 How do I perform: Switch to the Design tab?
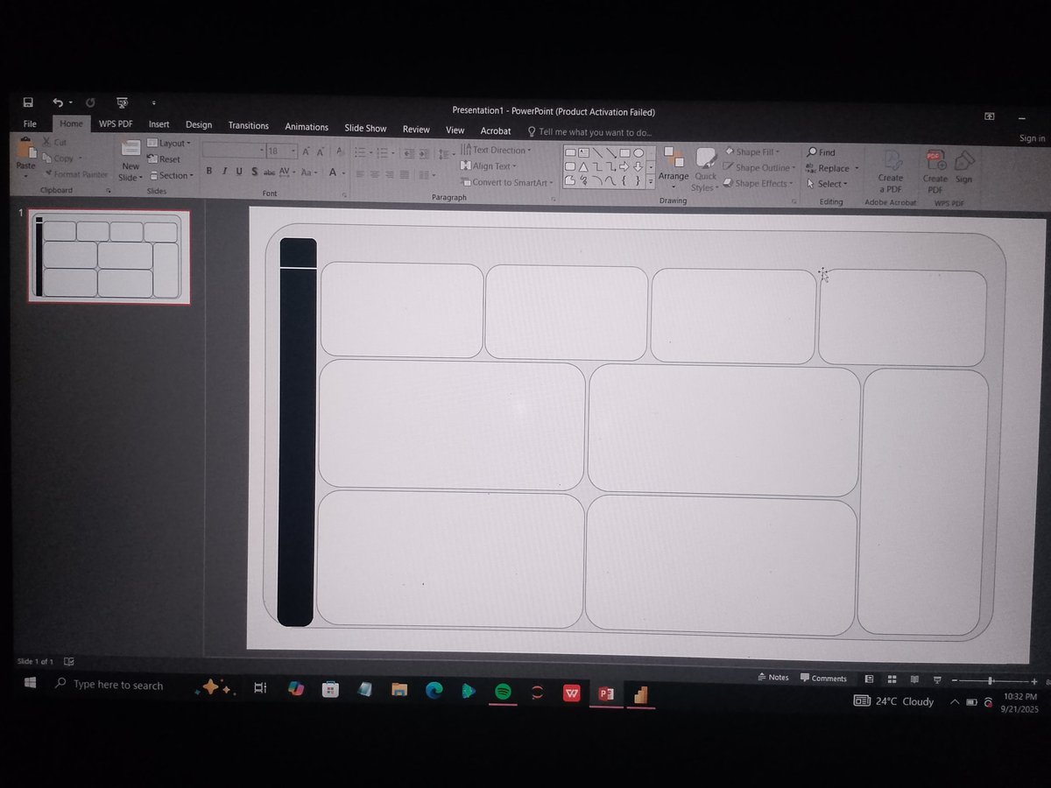(x=199, y=125)
